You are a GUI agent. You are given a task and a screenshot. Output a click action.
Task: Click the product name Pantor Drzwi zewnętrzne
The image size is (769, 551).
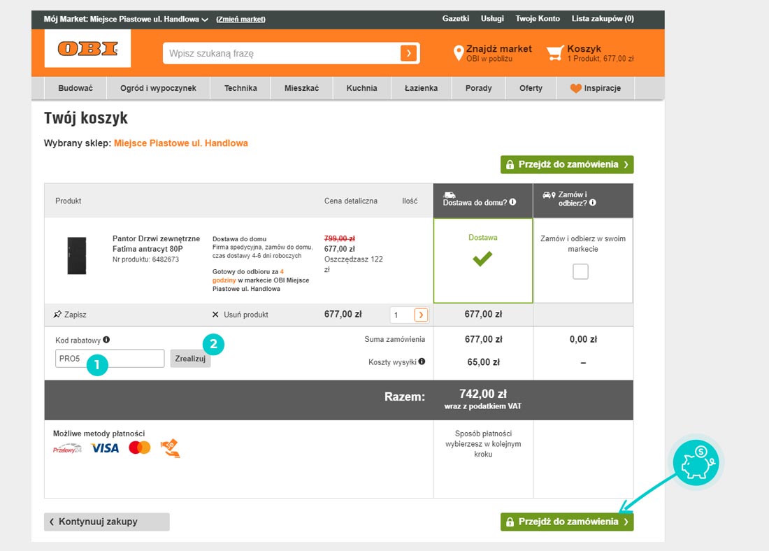(157, 244)
